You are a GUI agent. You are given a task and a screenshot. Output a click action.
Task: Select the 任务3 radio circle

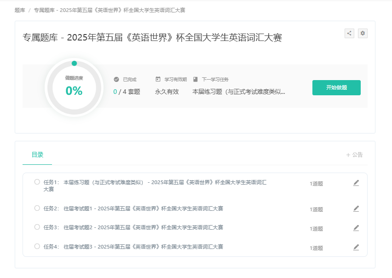point(37,227)
